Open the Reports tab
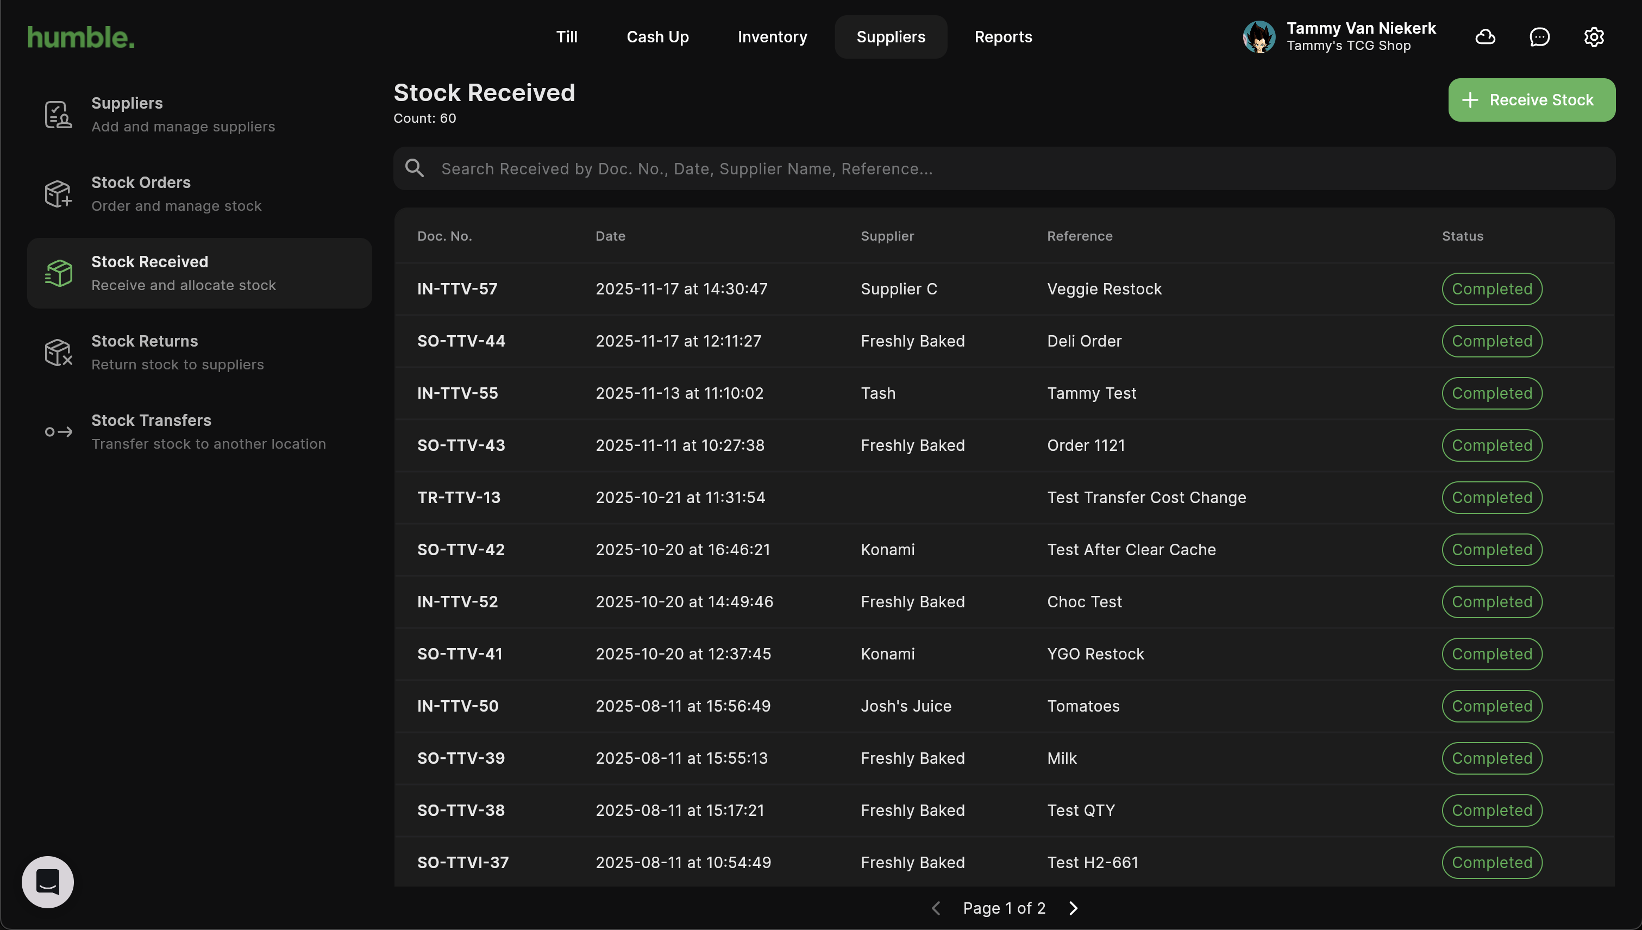This screenshot has width=1642, height=930. tap(1003, 37)
